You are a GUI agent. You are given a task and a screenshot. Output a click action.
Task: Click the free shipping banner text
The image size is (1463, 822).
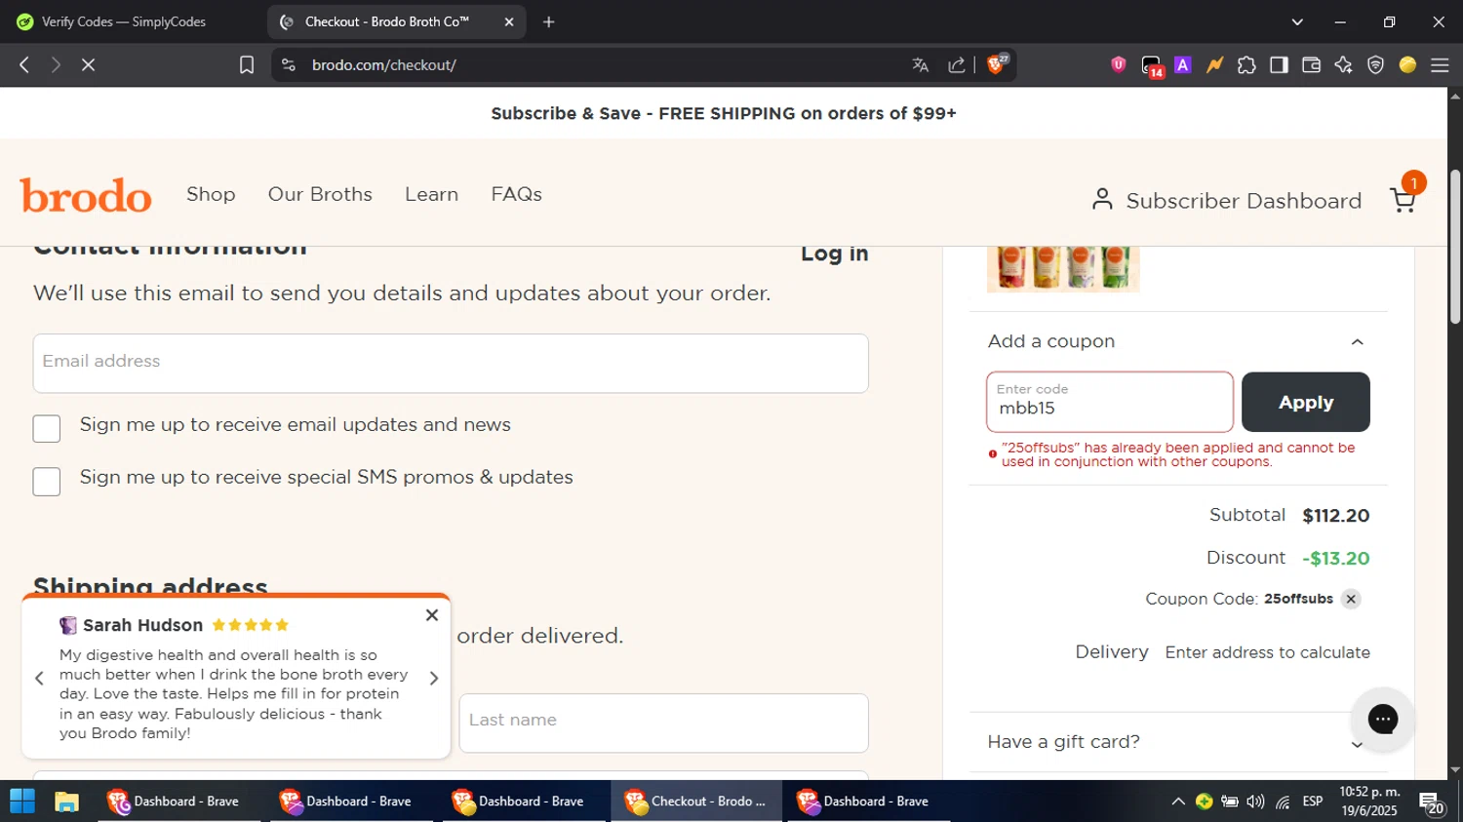click(x=724, y=113)
